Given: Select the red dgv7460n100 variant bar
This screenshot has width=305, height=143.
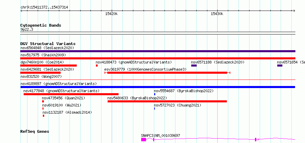Looking at the screenshot, I should [48, 66].
